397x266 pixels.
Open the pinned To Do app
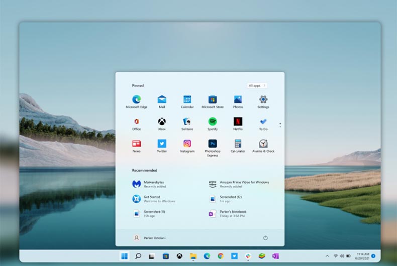click(x=263, y=123)
